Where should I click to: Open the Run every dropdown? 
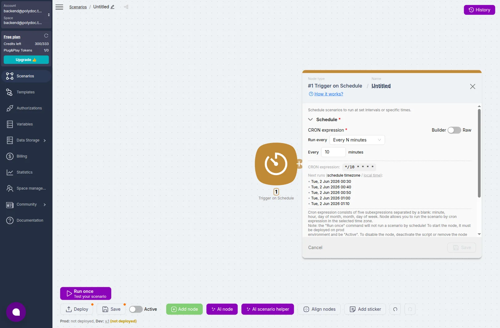click(x=357, y=140)
